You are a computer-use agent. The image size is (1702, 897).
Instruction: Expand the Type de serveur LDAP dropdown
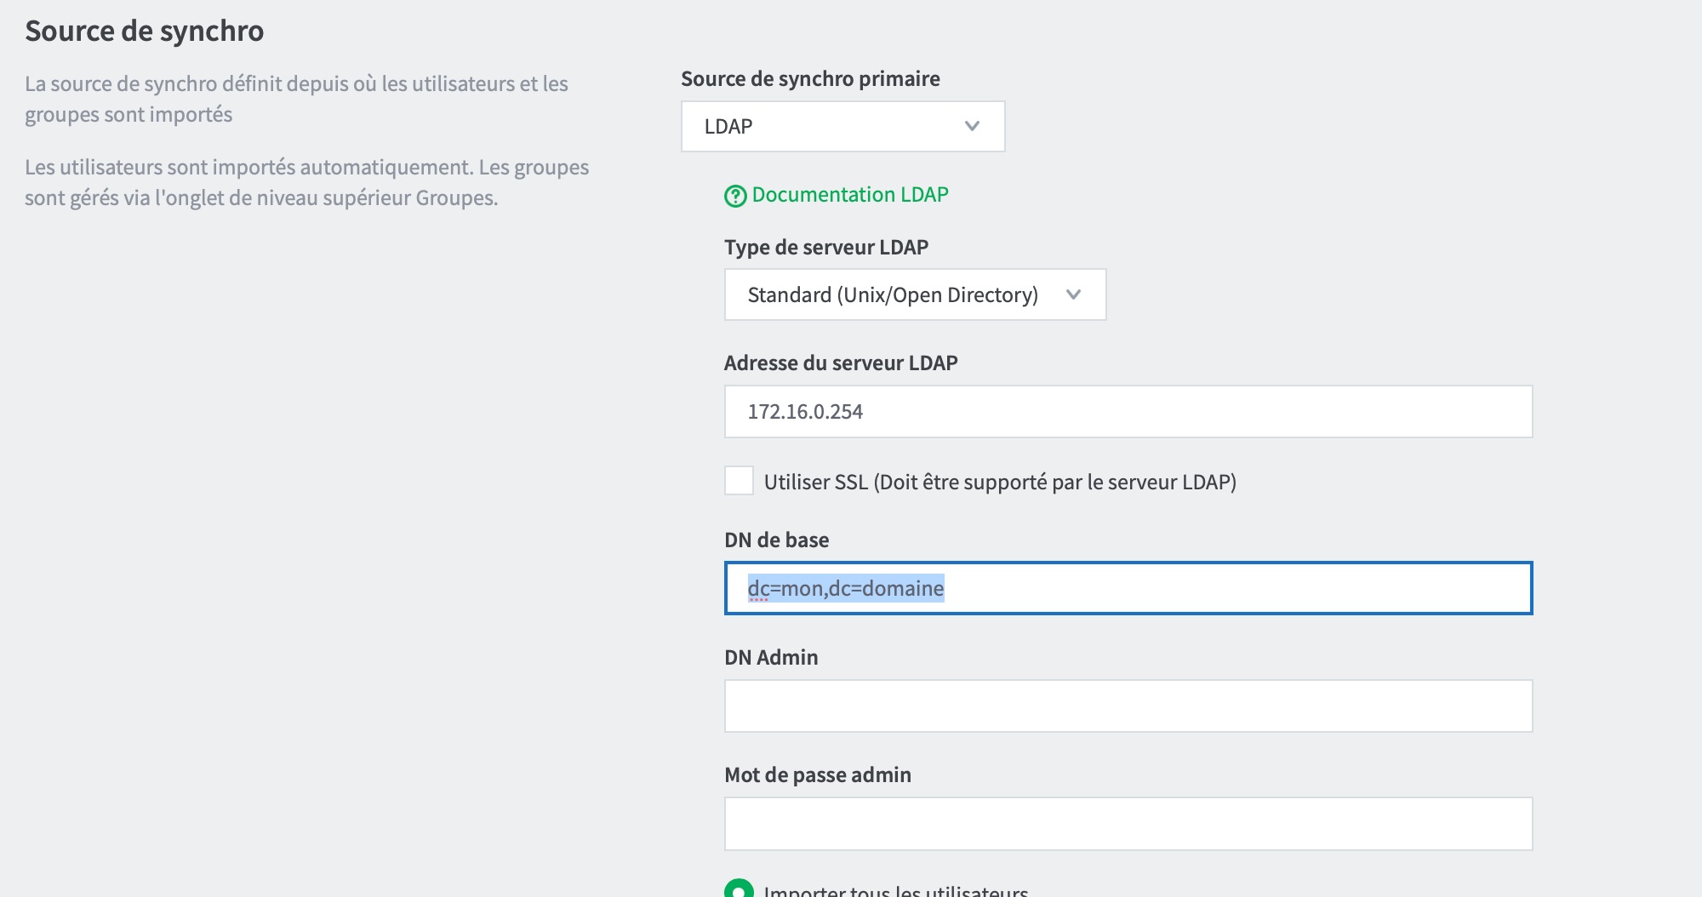coord(915,294)
